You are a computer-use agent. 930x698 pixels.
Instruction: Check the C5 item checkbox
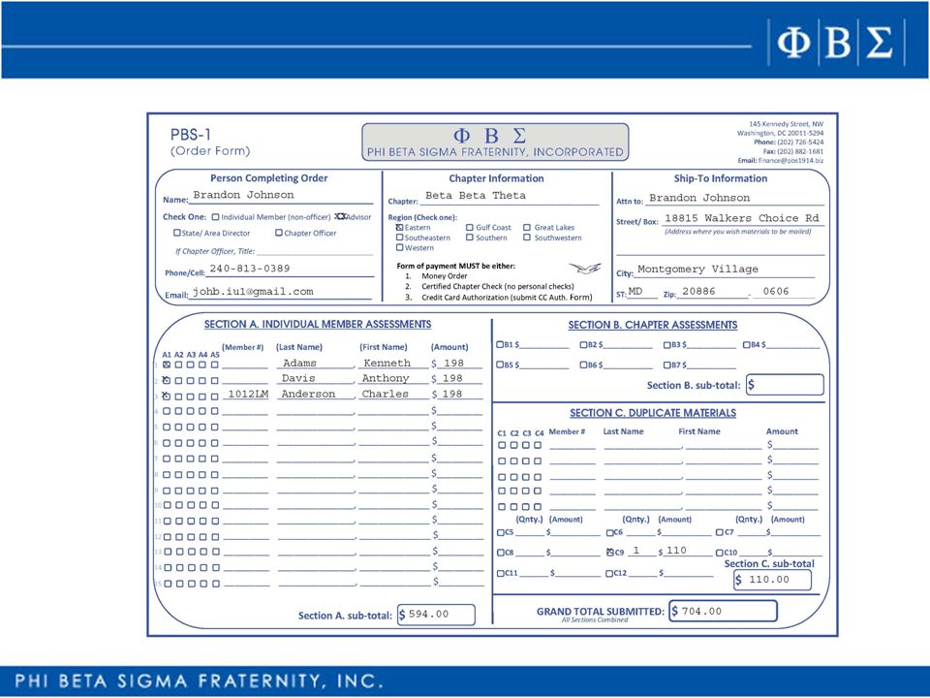coord(501,532)
